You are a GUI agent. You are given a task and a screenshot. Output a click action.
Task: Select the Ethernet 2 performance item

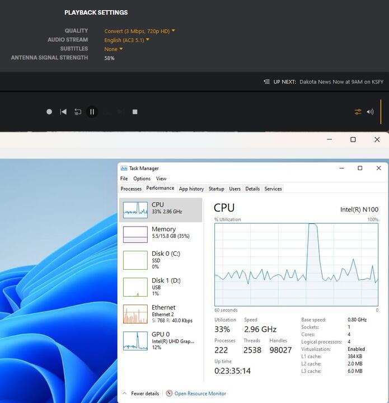click(x=161, y=314)
